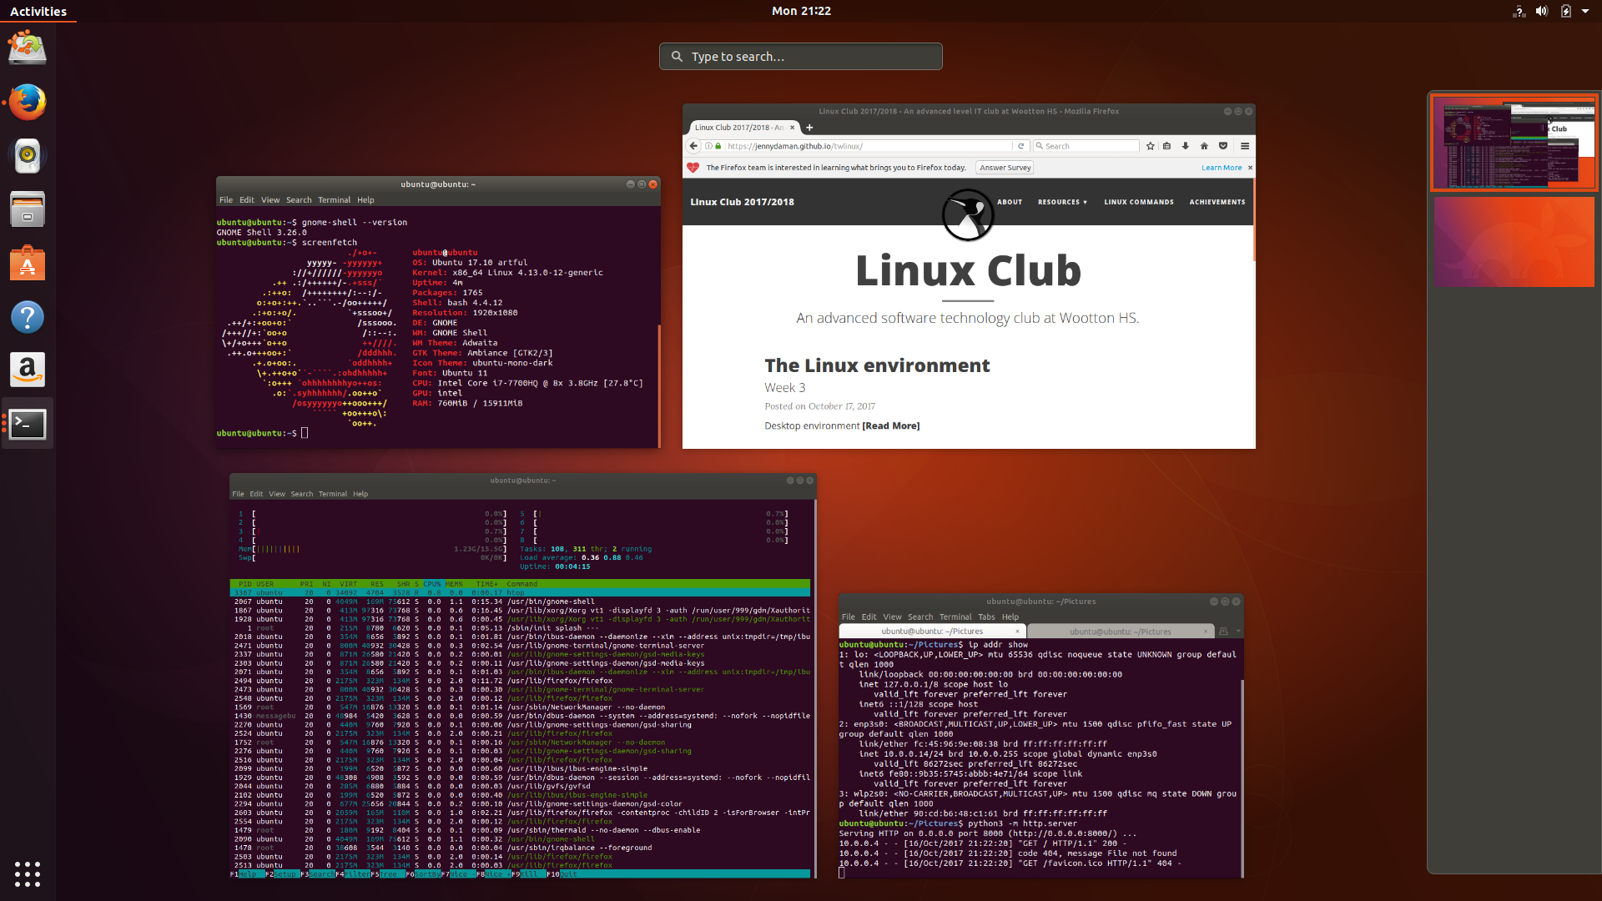Click the penguin logo on the site
The height and width of the screenshot is (901, 1602).
(x=968, y=214)
